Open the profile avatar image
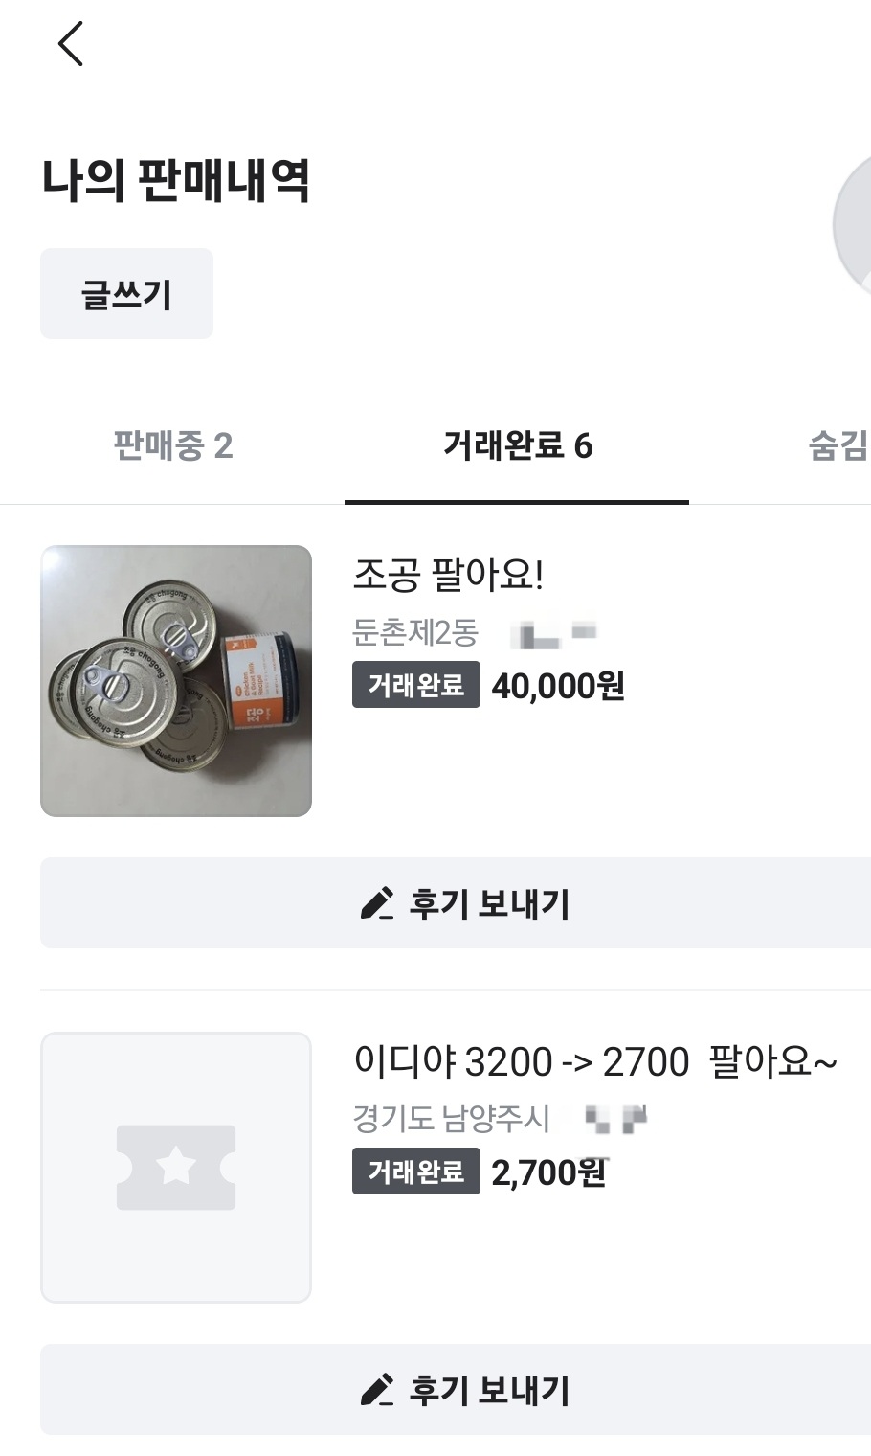This screenshot has width=871, height=1456. point(855,226)
